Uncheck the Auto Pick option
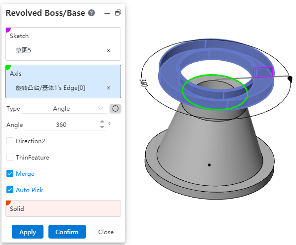Viewport: 296px width, 245px height. (x=10, y=190)
